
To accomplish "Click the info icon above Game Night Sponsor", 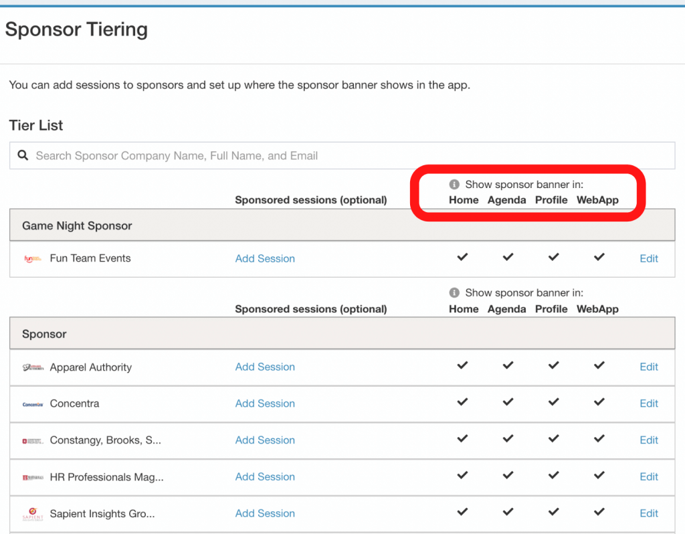I will pos(454,184).
